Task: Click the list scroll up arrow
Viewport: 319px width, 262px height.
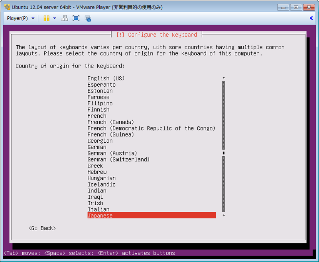Action: coord(224,78)
